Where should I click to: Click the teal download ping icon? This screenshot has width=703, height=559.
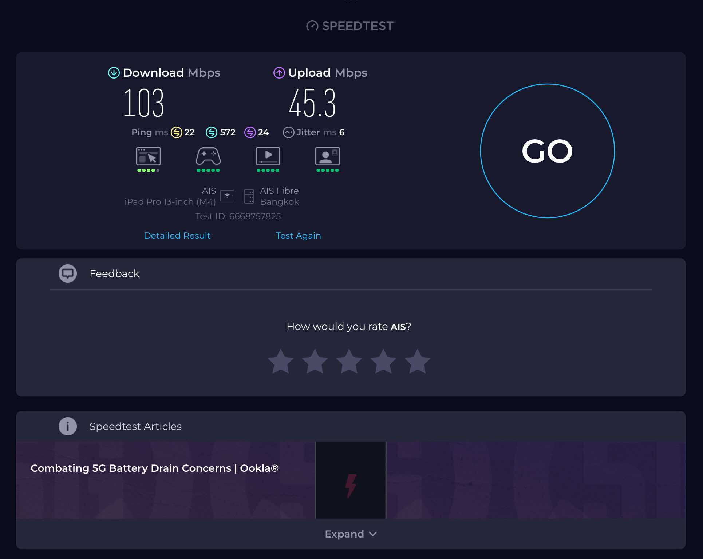click(x=212, y=132)
